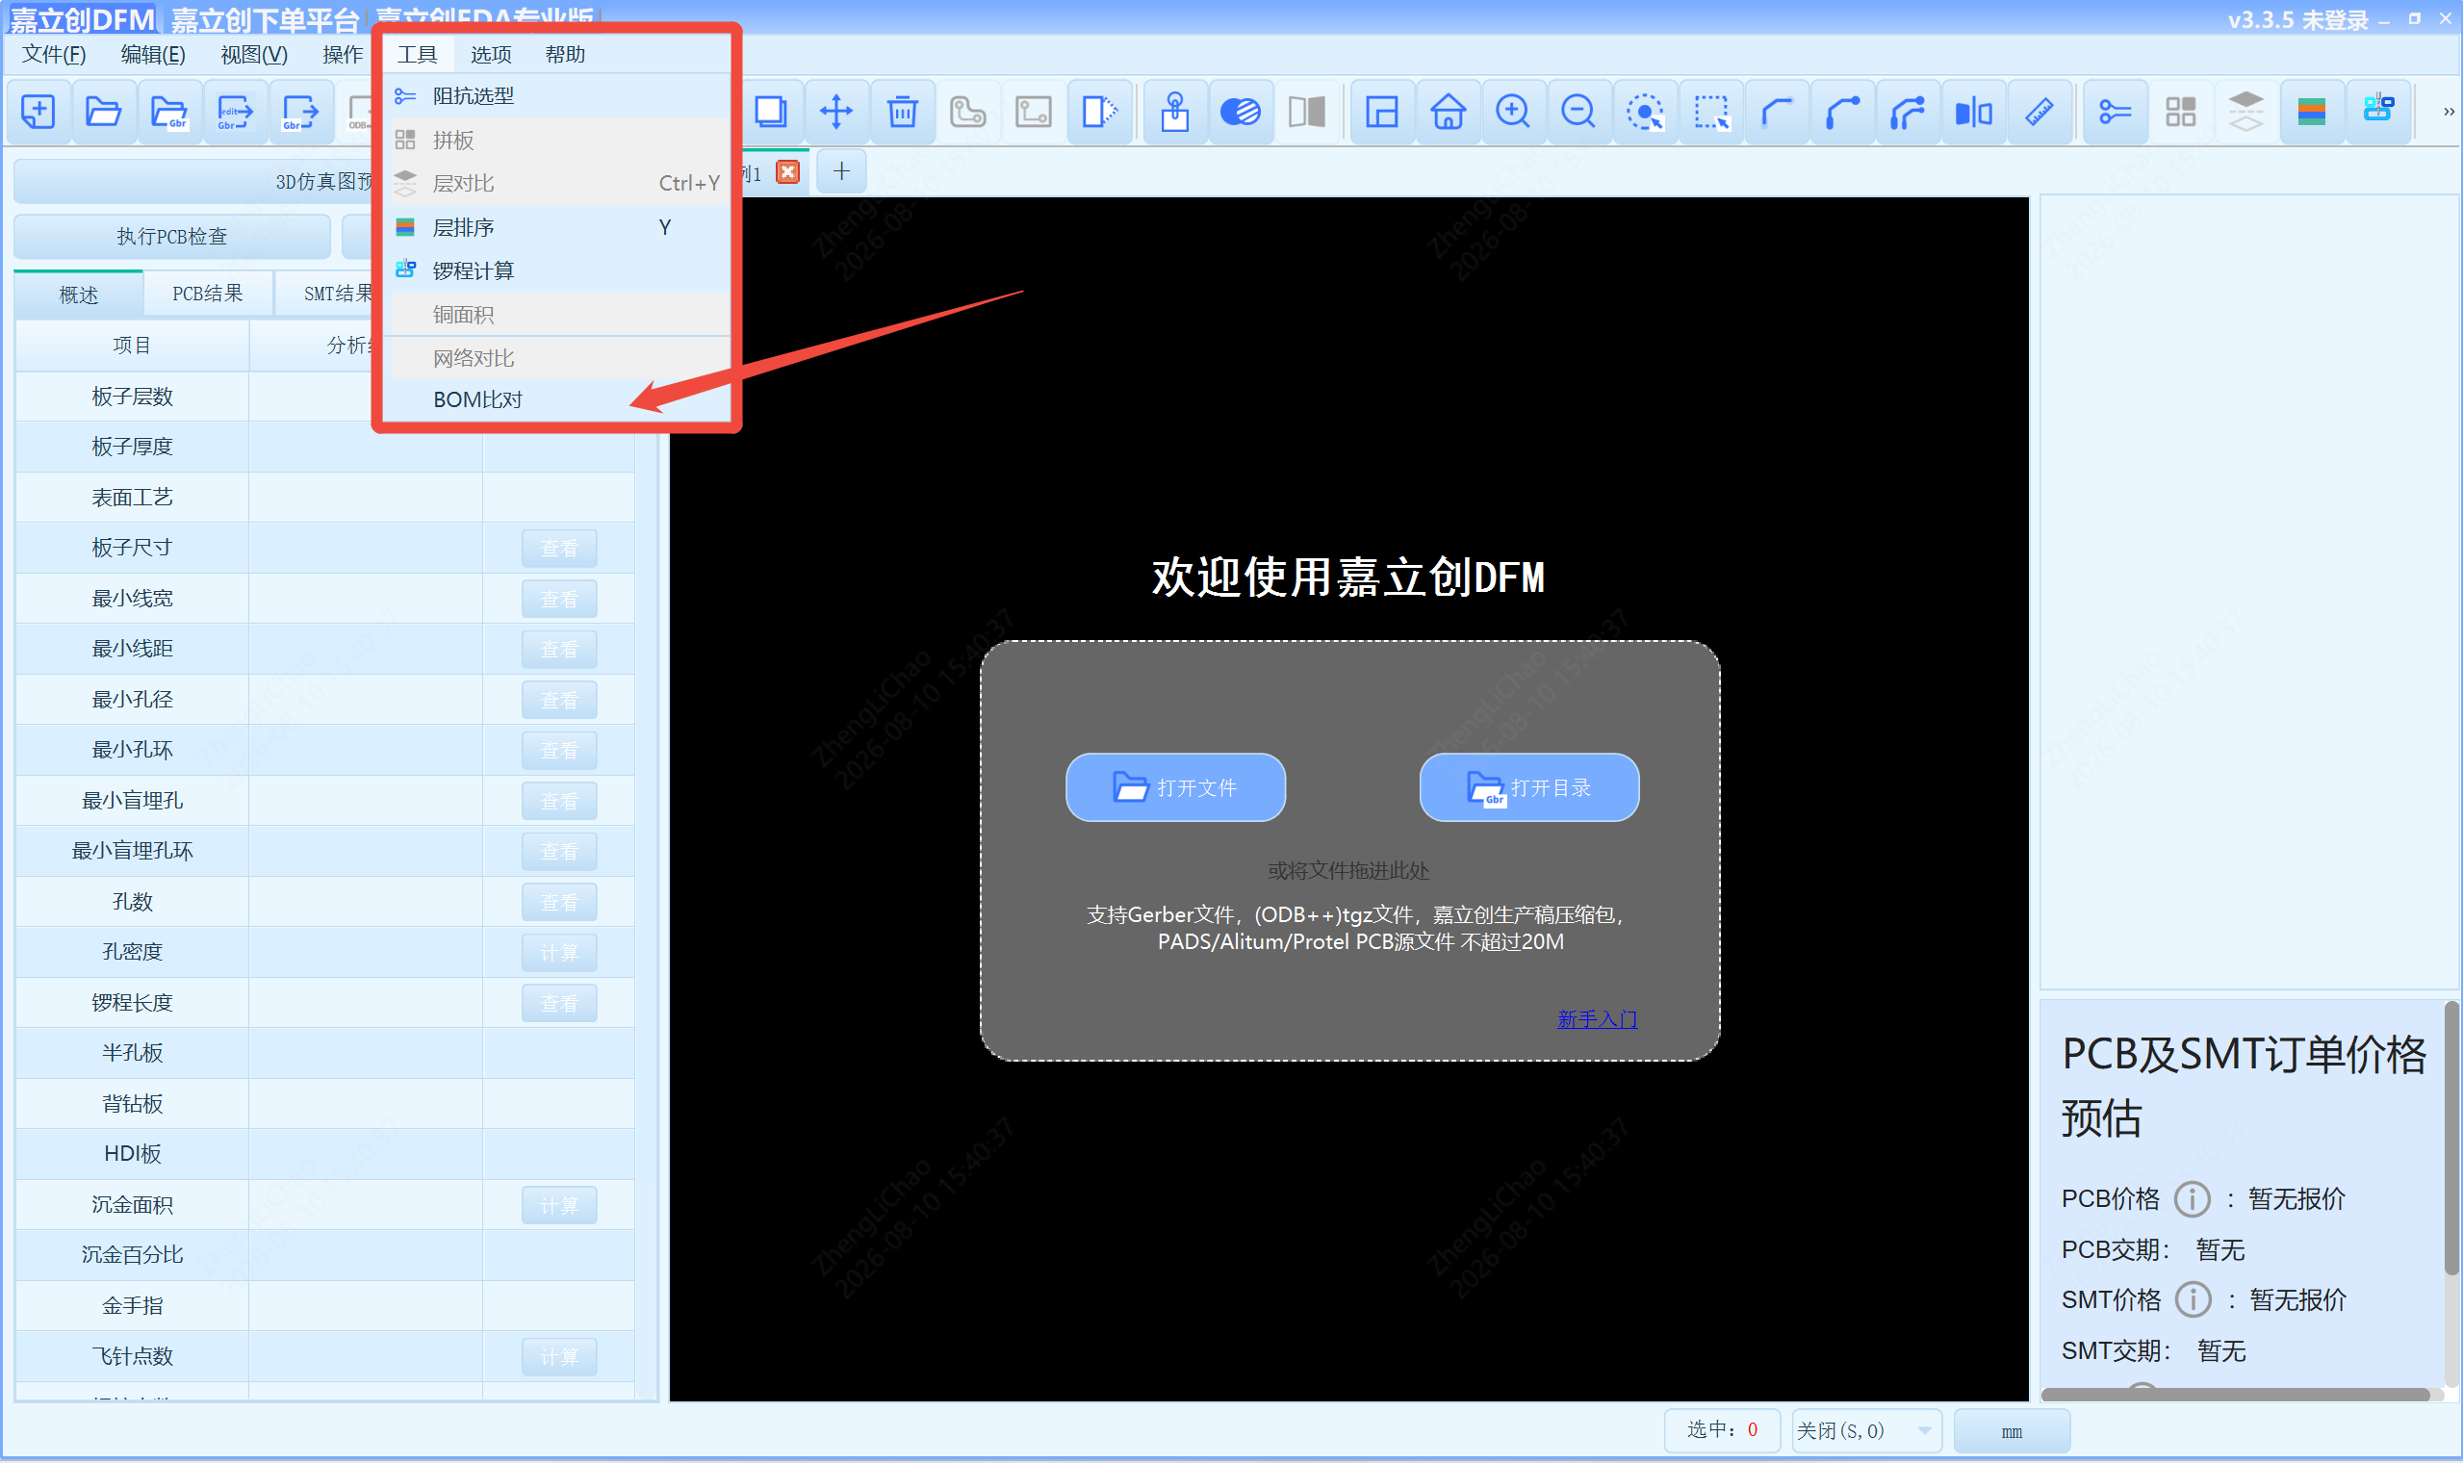2463x1463 pixels.
Task: Click the striped circle toolbar icon
Action: coord(1240,112)
